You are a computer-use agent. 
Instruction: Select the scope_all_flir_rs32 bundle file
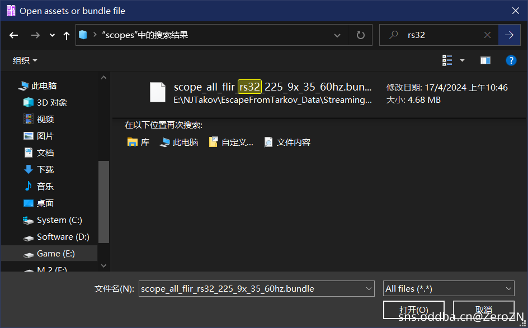tap(272, 92)
